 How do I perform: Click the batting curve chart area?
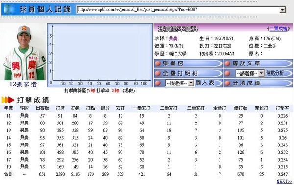click(x=100, y=55)
